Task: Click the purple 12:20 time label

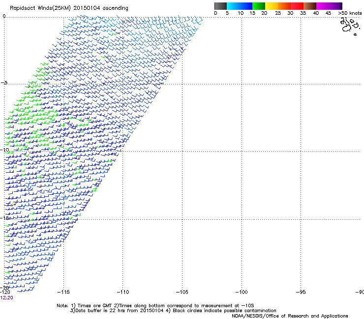Action: pos(7,298)
